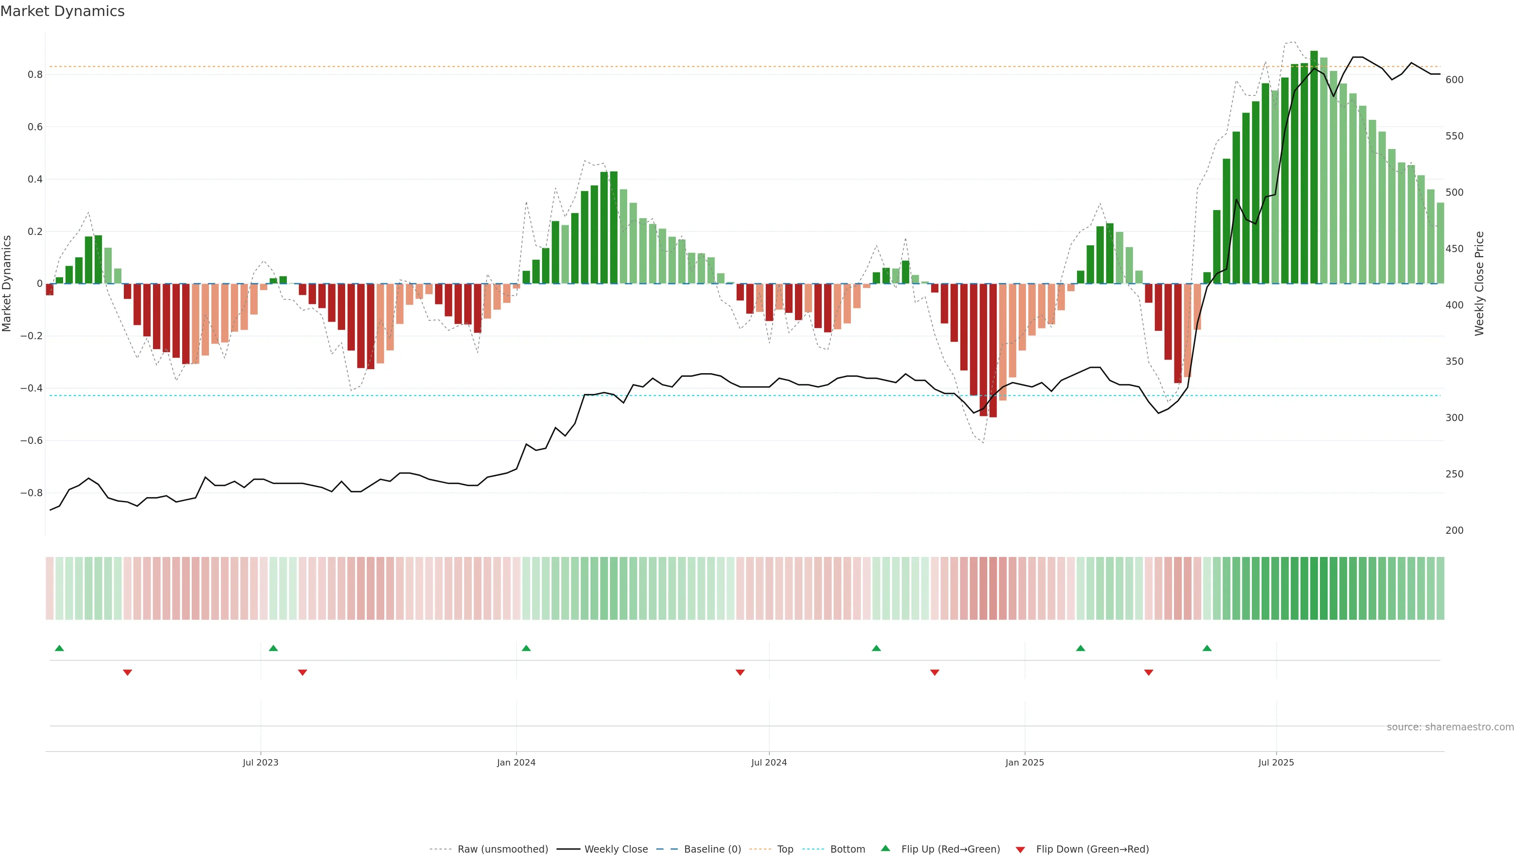
Task: Click the Market Dynamics chart title
Action: (62, 11)
